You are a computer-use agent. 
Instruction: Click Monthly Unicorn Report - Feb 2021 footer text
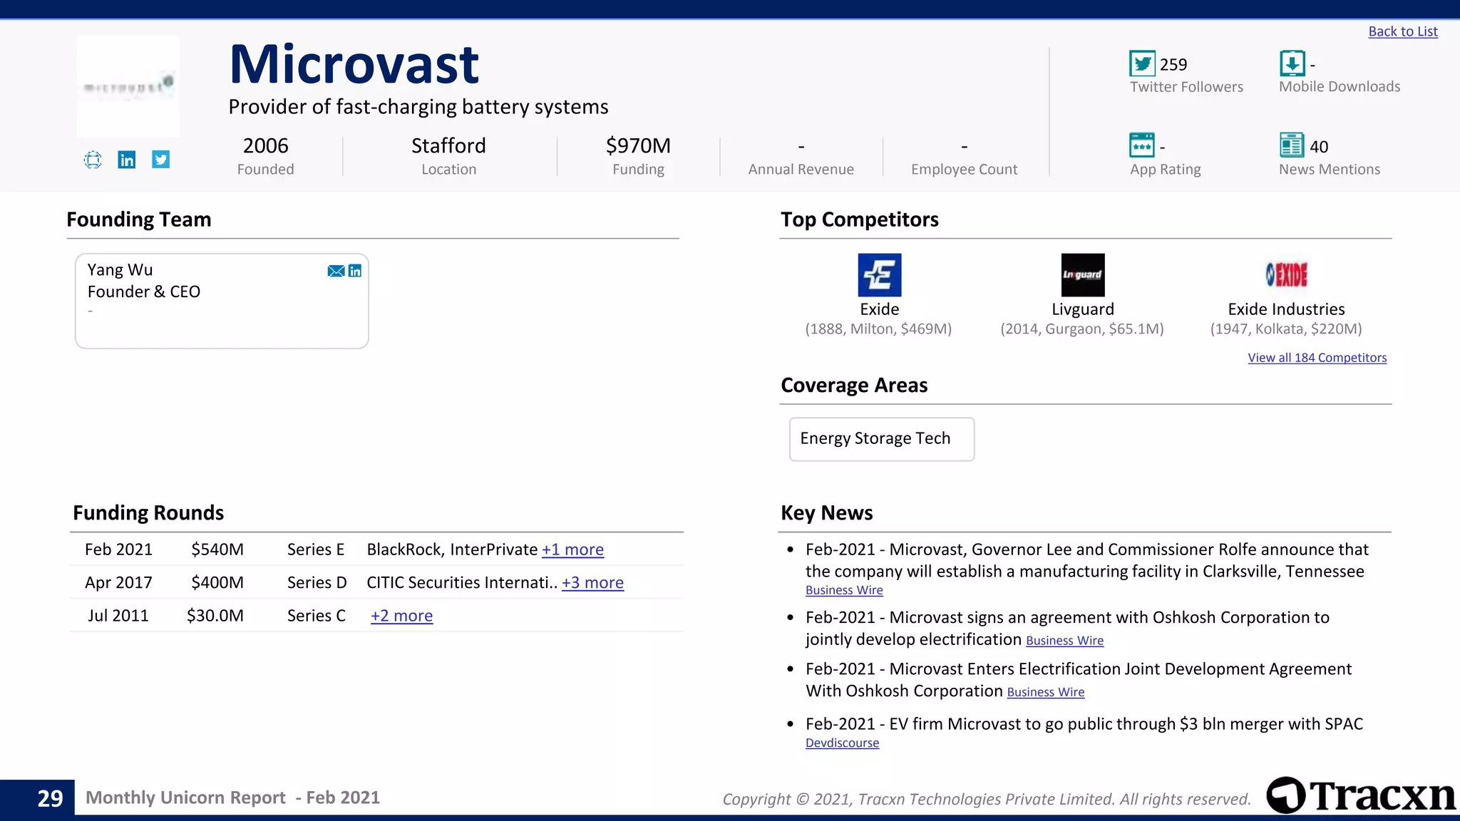click(x=232, y=797)
